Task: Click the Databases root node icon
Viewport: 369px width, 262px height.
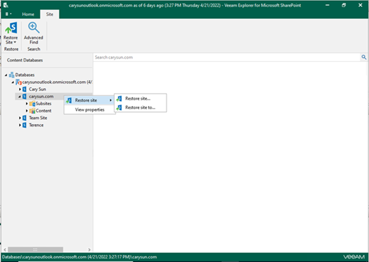Action: [x=12, y=75]
